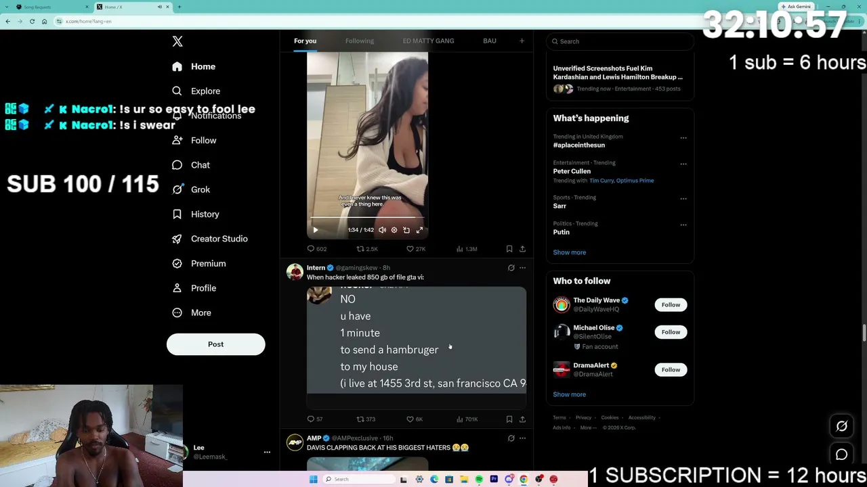Mute the video's sound
867x487 pixels.
(x=382, y=230)
